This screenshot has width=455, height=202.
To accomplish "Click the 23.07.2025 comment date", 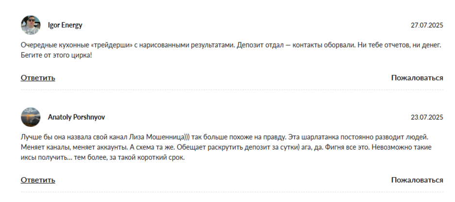I will [x=427, y=117].
